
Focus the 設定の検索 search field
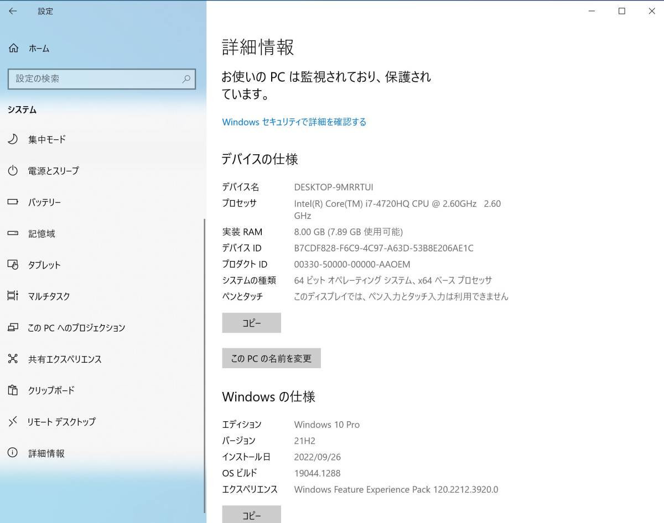[x=102, y=79]
